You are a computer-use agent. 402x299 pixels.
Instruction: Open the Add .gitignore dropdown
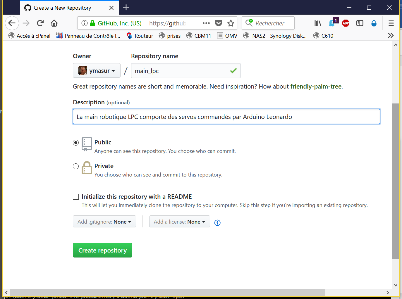(x=104, y=222)
